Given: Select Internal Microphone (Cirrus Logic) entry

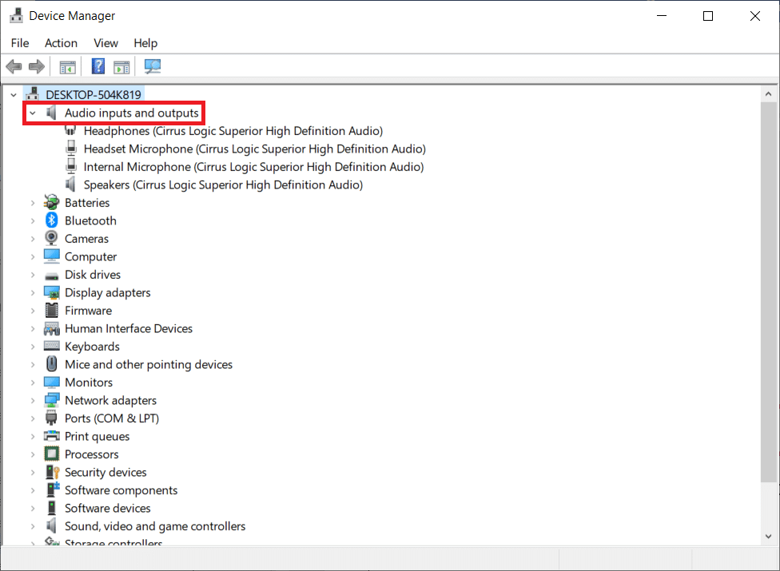Looking at the screenshot, I should click(253, 166).
